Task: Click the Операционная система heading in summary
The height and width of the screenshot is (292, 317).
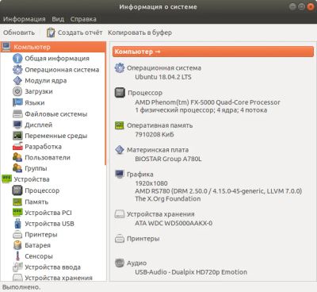Action: [164, 68]
